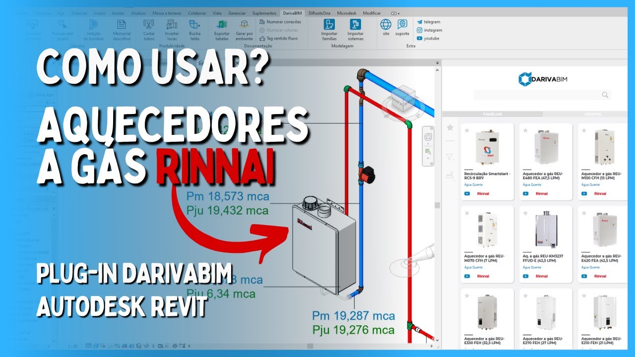The width and height of the screenshot is (635, 357).
Task: Select the REU-KM3237 FFUD-E heater image
Action: [545, 230]
